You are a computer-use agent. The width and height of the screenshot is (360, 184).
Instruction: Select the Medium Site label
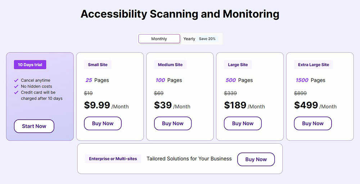pyautogui.click(x=170, y=65)
